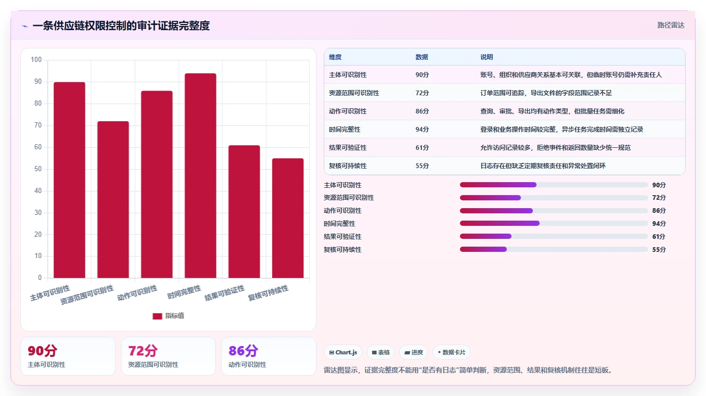Click the 时间完整性 progress bar track
706x396 pixels.
tap(554, 223)
